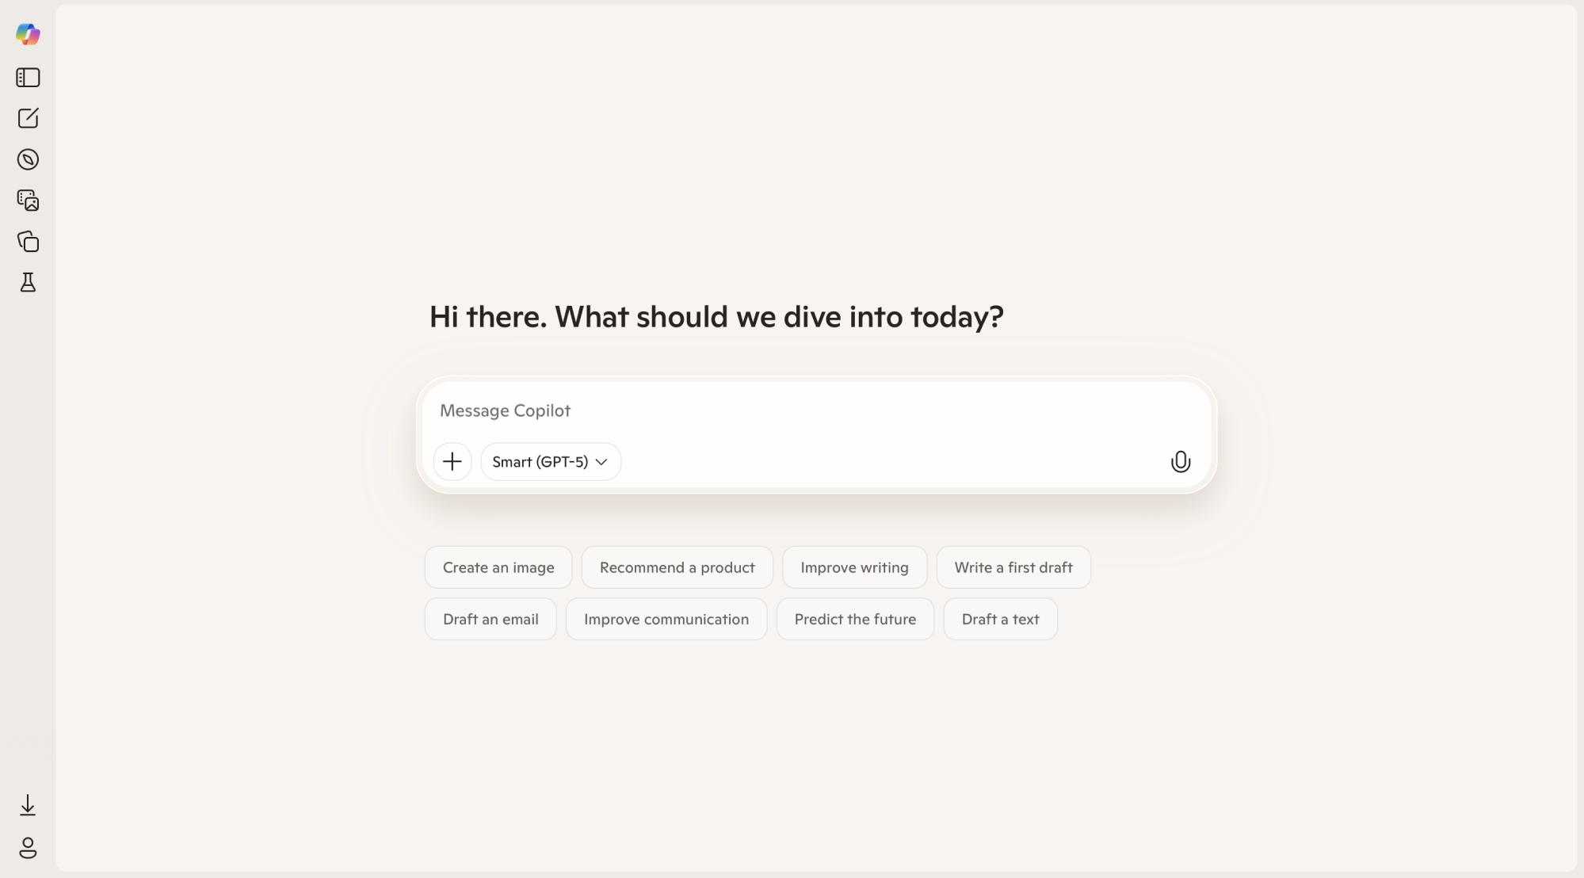Start voice input with the microphone icon
The image size is (1584, 878).
pyautogui.click(x=1180, y=461)
